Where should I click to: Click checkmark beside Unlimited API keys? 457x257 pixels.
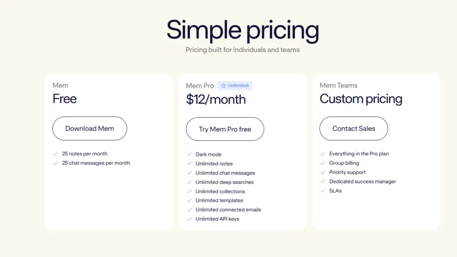point(189,219)
